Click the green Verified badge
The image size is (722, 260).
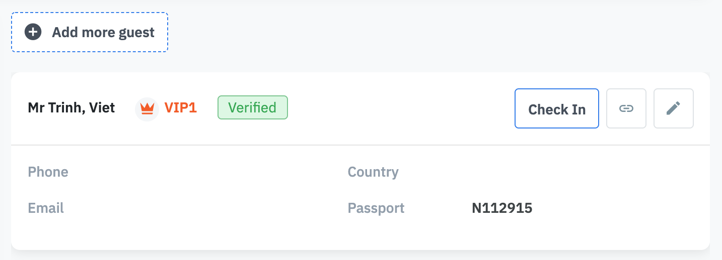[252, 107]
